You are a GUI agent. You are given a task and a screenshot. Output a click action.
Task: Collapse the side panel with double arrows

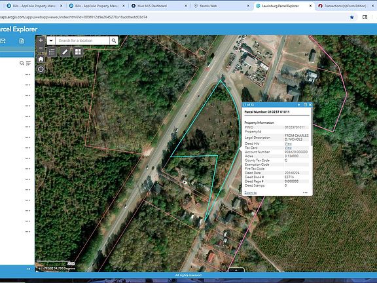pyautogui.click(x=29, y=269)
